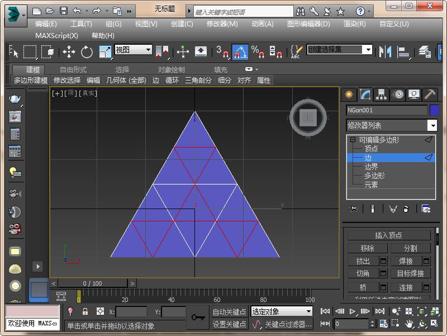The image size is (447, 336).
Task: Select the 边界 sub-object level
Action: (x=371, y=167)
